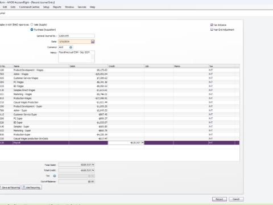
Task: Click the tax code in Payroll row
Action: tap(210, 142)
